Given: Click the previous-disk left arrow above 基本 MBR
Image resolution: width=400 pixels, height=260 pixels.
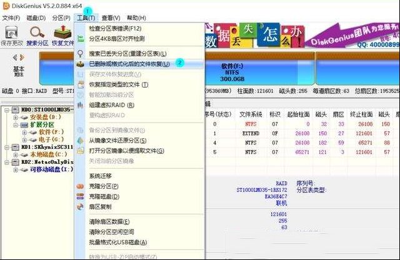Looking at the screenshot, I should 14,57.
